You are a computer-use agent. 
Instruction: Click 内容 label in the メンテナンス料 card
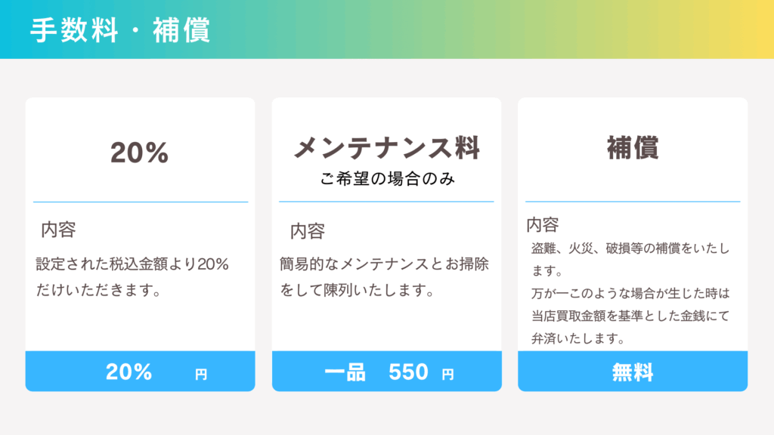(x=308, y=231)
